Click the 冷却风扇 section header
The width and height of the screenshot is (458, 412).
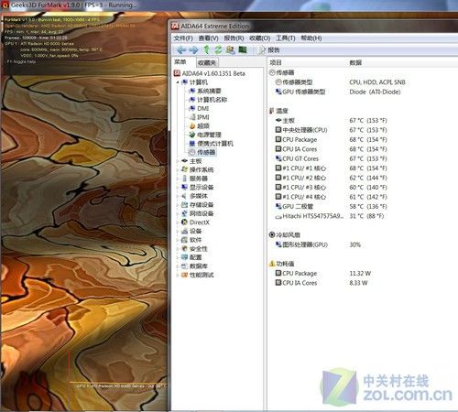(285, 234)
